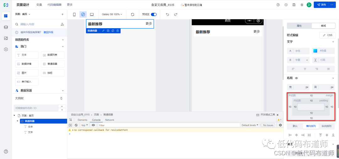Delete the selected 普通容器 with trash icon
This screenshot has height=159, width=339.
(118, 31)
